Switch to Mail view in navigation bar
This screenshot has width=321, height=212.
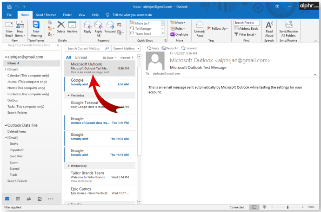pos(7,199)
